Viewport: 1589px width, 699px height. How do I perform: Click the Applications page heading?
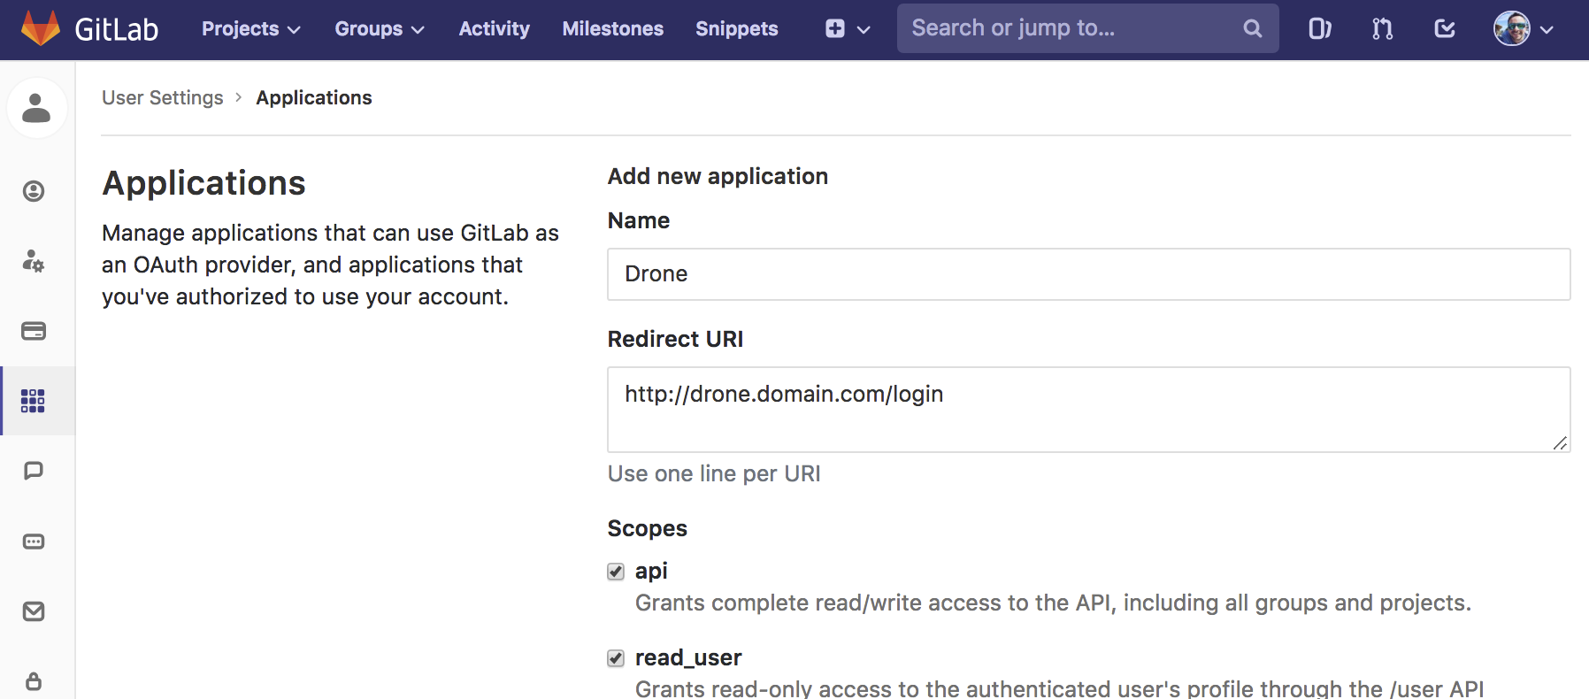pyautogui.click(x=204, y=183)
